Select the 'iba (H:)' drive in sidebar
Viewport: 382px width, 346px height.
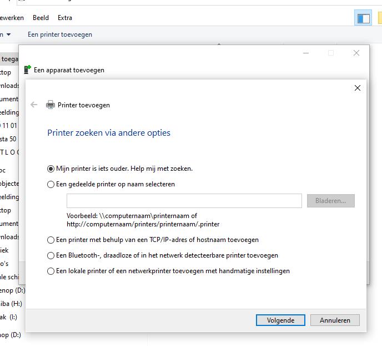click(x=11, y=304)
